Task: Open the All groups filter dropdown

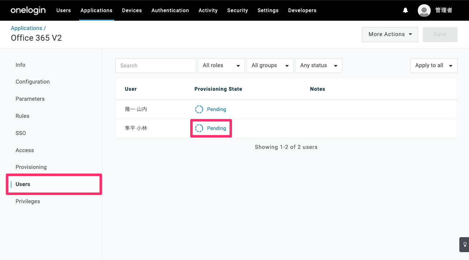Action: click(270, 66)
